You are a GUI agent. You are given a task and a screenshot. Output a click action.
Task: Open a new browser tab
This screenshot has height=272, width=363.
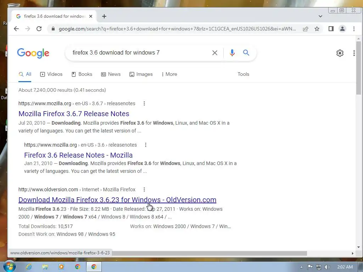[104, 16]
